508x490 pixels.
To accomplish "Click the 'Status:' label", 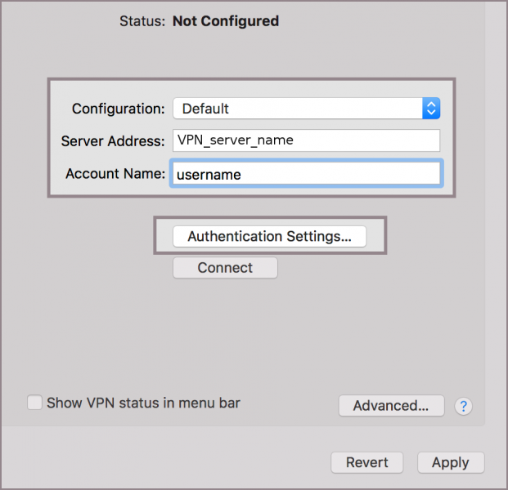I will tap(142, 21).
